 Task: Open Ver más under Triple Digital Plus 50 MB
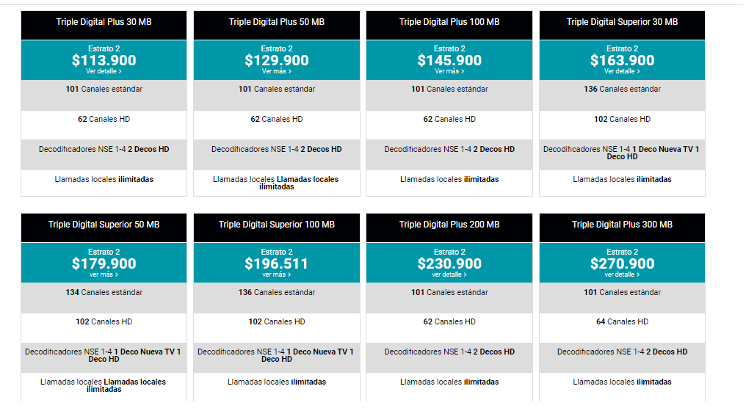[x=276, y=71]
